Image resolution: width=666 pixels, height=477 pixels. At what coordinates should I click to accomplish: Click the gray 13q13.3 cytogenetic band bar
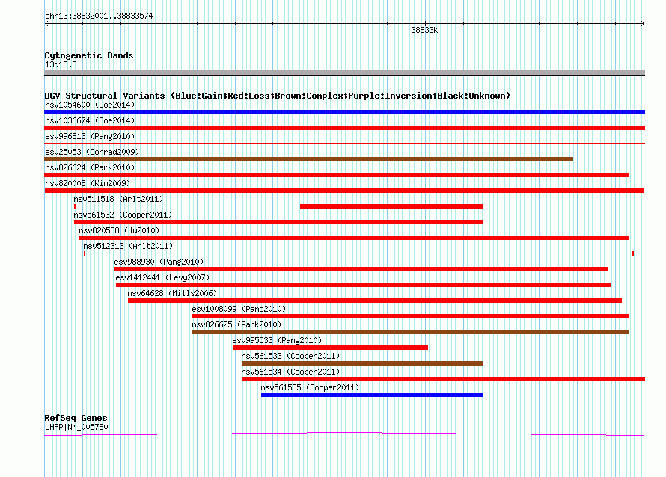344,73
